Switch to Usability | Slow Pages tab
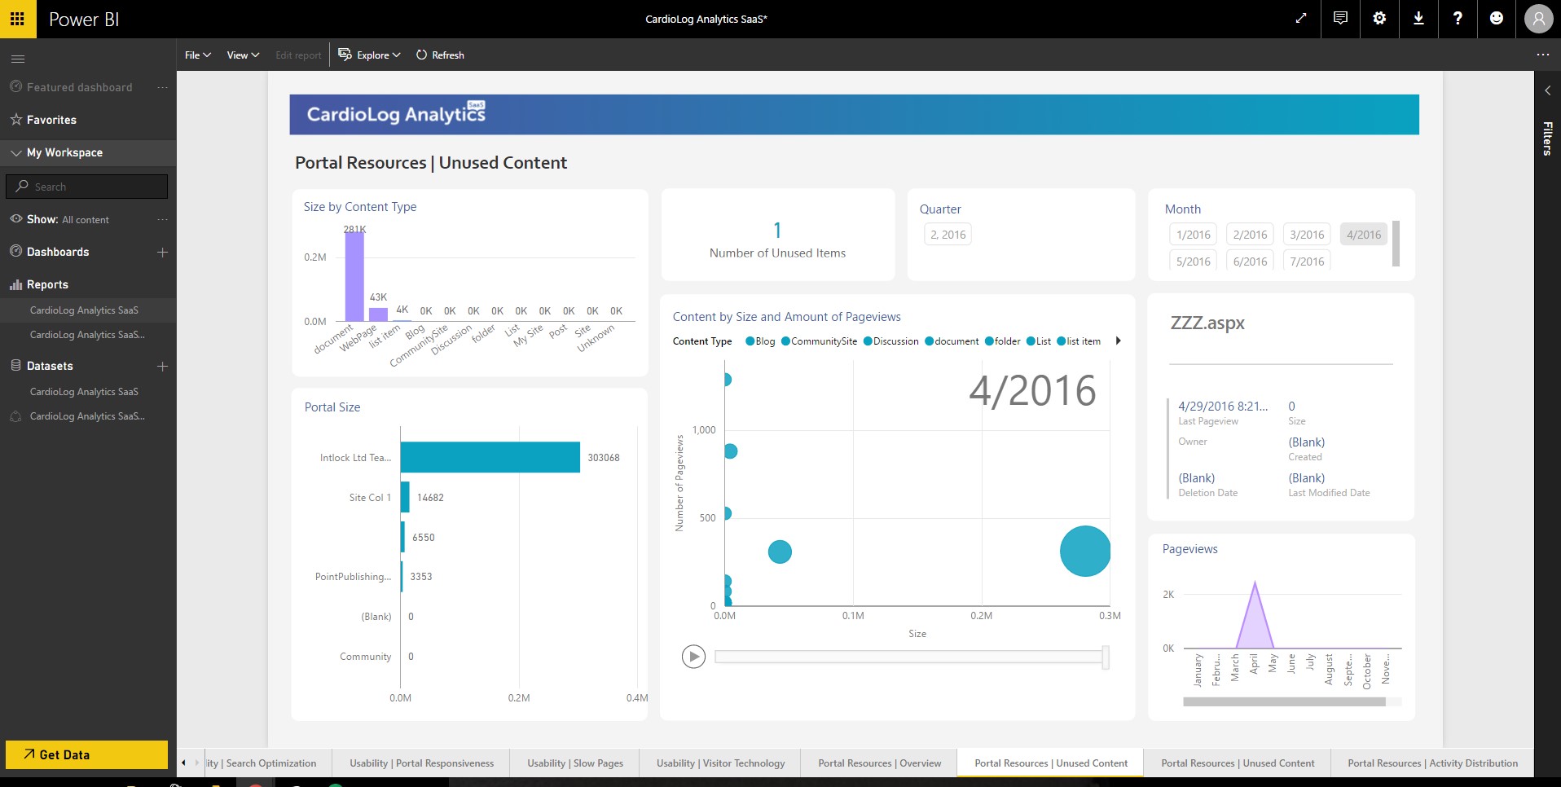The height and width of the screenshot is (787, 1561). pyautogui.click(x=574, y=763)
